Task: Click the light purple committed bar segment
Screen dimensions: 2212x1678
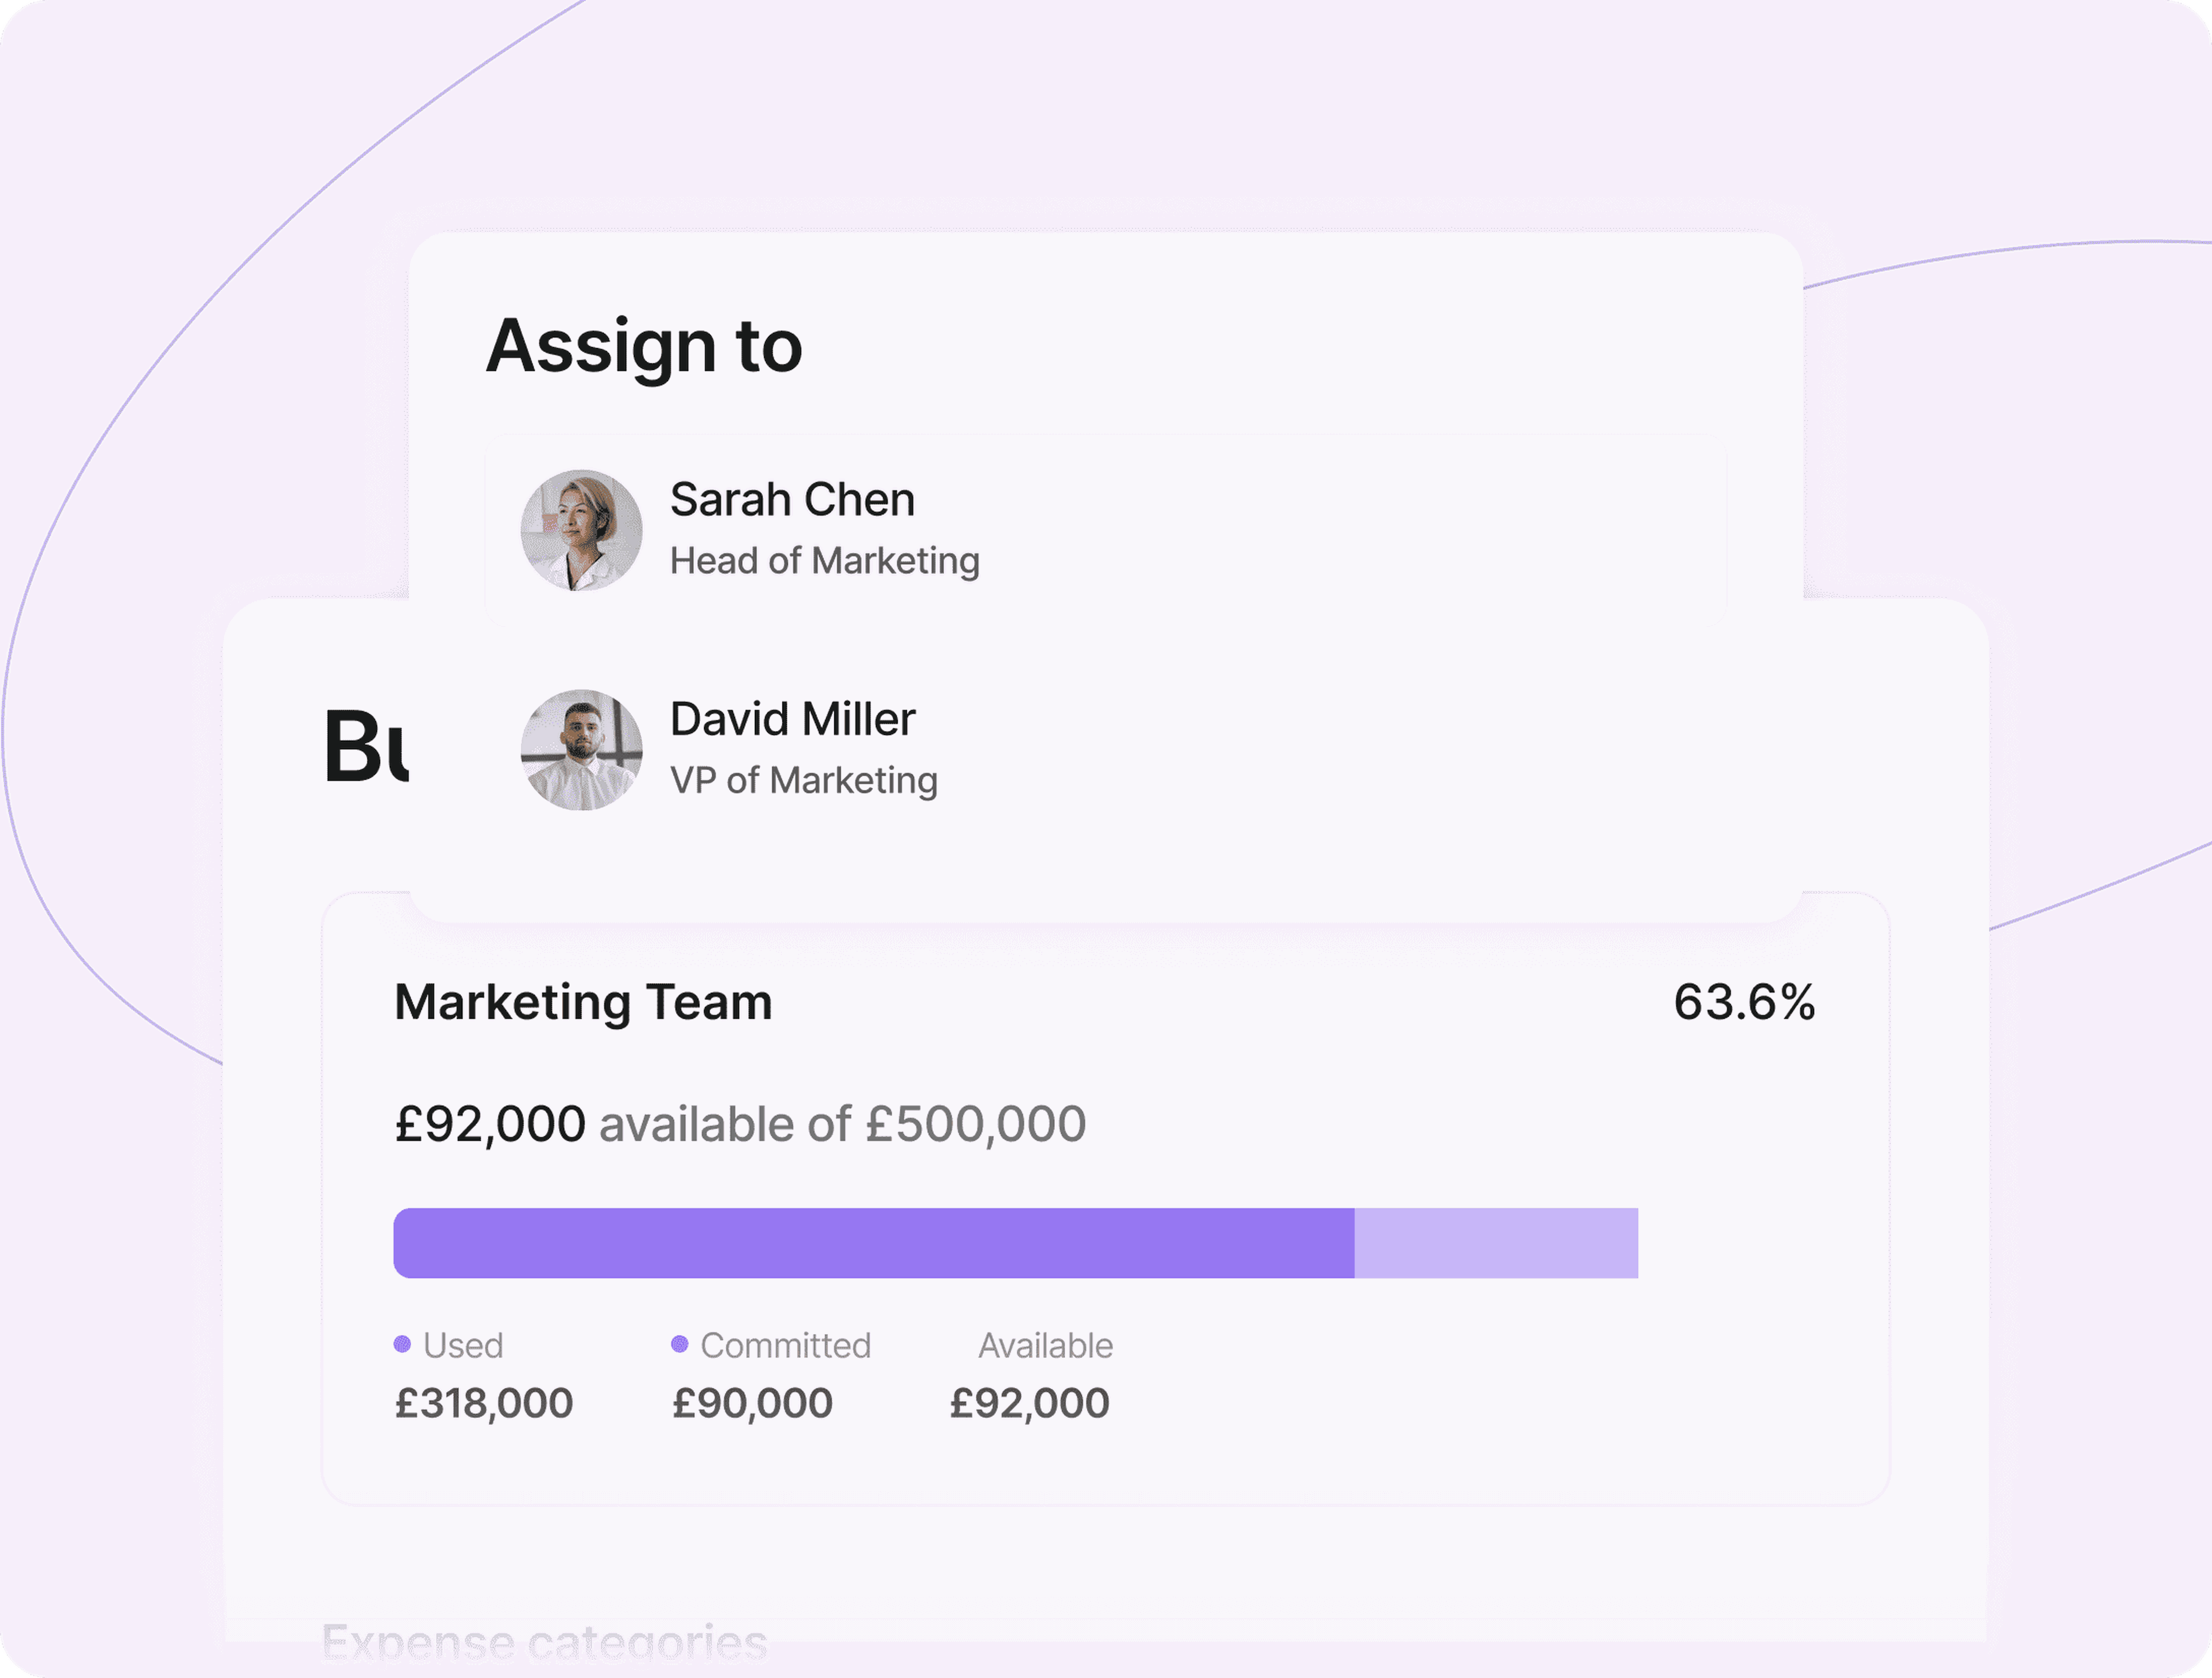Action: pos(1496,1243)
